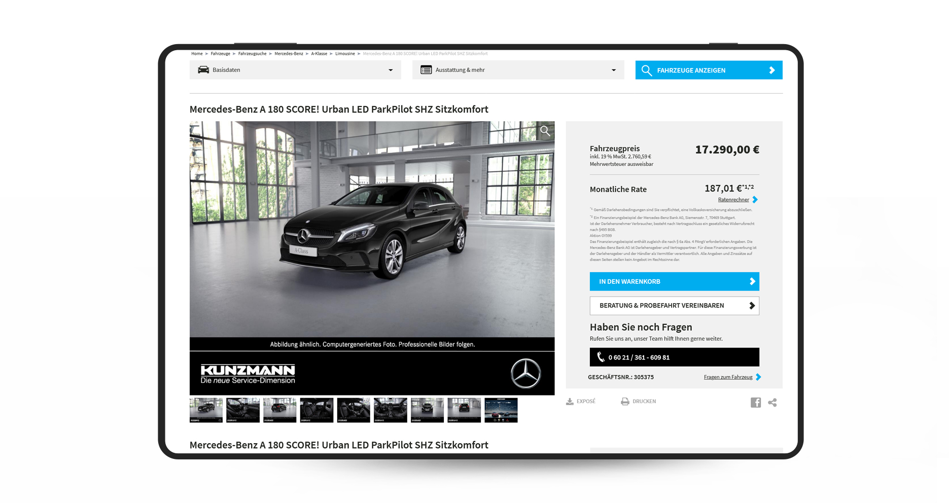
Task: Select the fifth gallery thumbnail
Action: pos(354,410)
